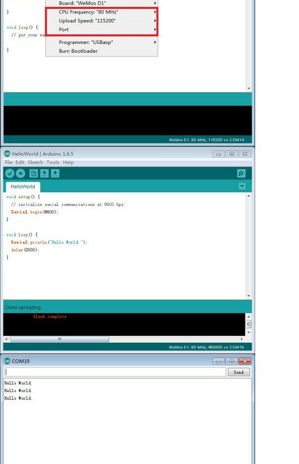The height and width of the screenshot is (464, 299).
Task: Maximize the COM19 serial monitor window
Action: click(x=231, y=361)
